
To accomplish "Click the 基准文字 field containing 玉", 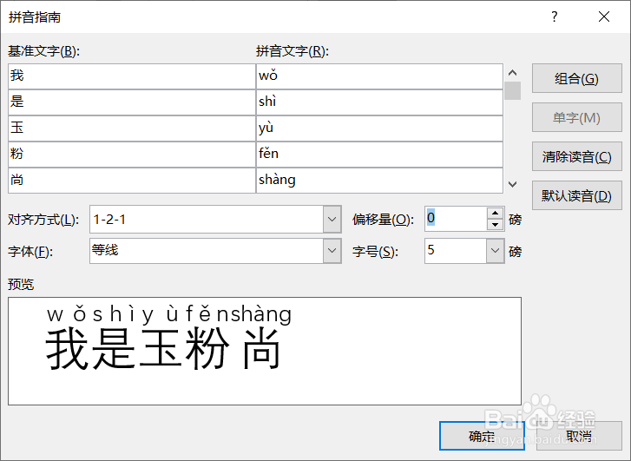I will [x=132, y=128].
